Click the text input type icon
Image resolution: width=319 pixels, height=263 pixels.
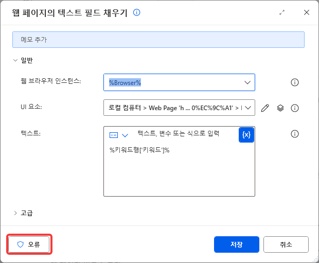coord(114,135)
